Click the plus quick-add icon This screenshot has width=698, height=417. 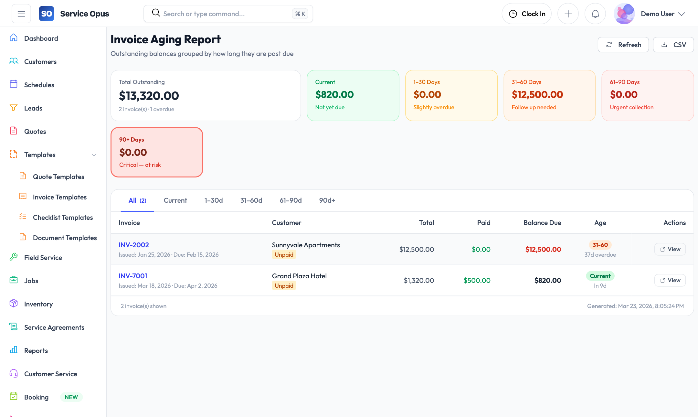pos(568,14)
